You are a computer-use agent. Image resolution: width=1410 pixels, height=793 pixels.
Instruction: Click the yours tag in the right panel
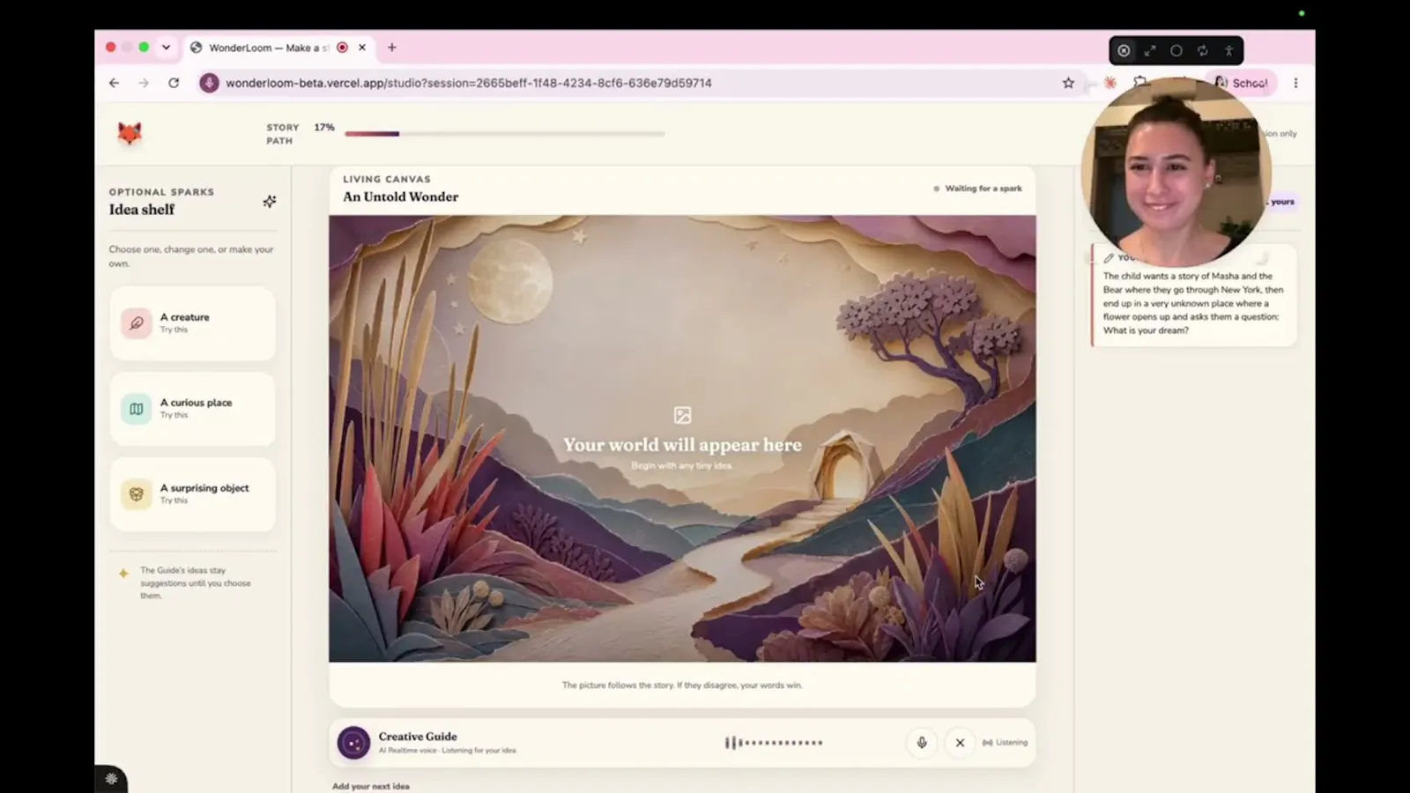click(1282, 202)
